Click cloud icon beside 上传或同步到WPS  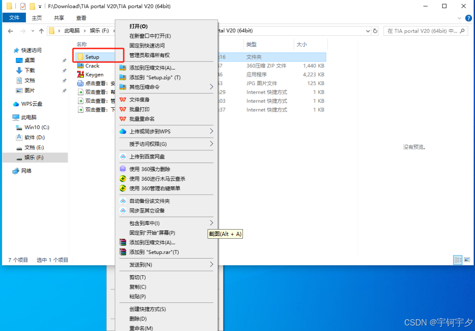click(x=123, y=131)
